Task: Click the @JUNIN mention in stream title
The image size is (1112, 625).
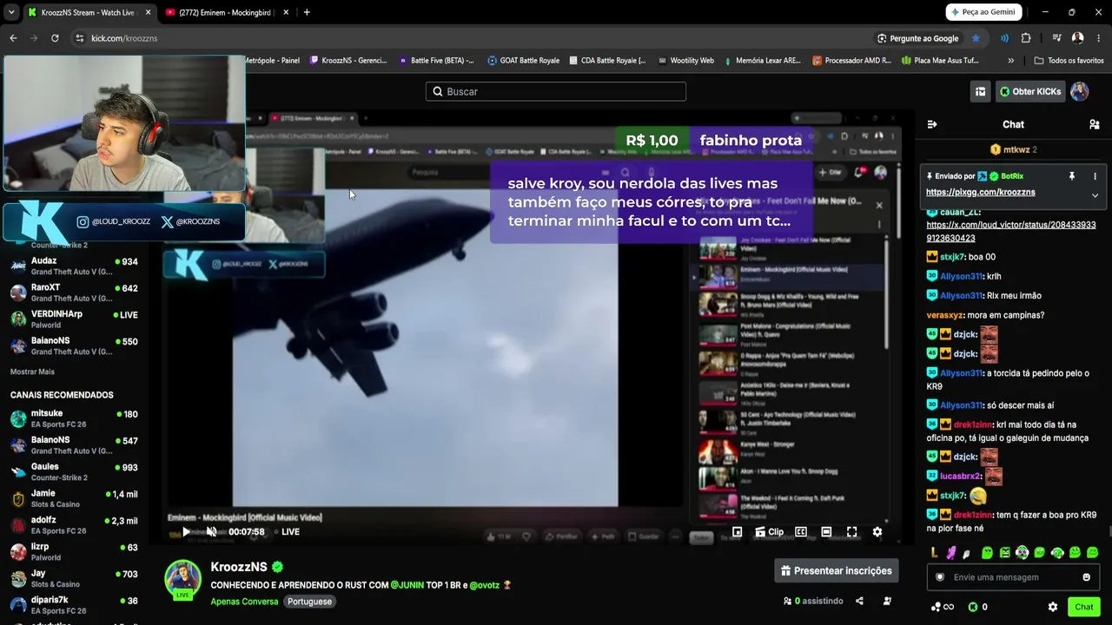Action: [x=407, y=585]
